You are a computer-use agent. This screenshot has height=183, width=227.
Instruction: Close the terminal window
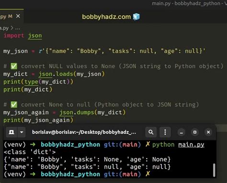(x=208, y=132)
